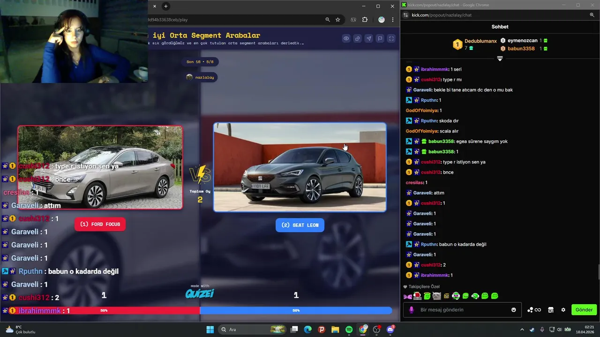Viewport: 600px width, 337px height.
Task: Click the flag report icon in quiz header
Action: pos(380,38)
